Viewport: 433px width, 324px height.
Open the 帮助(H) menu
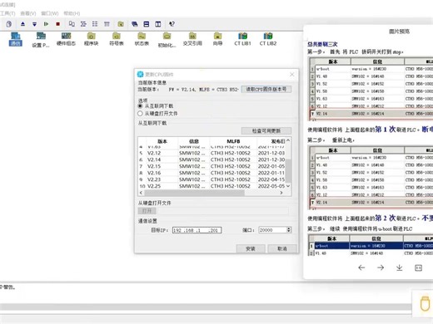pos(72,13)
